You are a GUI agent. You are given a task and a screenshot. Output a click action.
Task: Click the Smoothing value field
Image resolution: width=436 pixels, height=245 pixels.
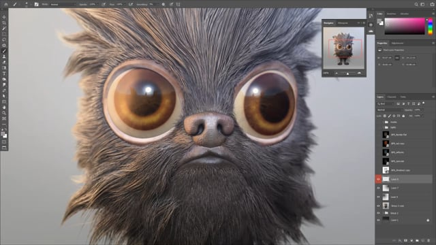point(153,5)
